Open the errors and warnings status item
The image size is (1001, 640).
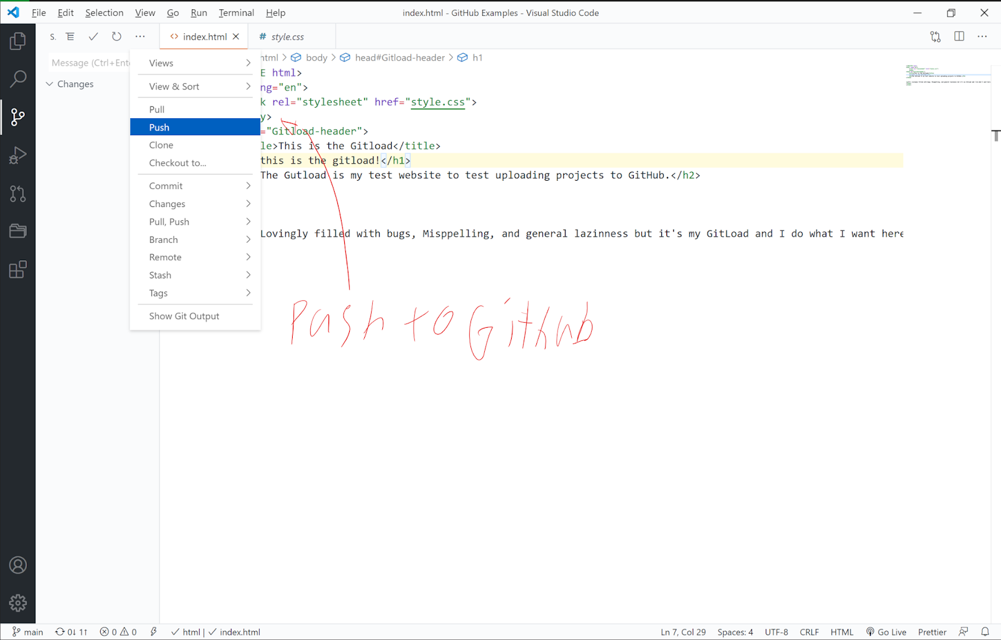(x=118, y=632)
